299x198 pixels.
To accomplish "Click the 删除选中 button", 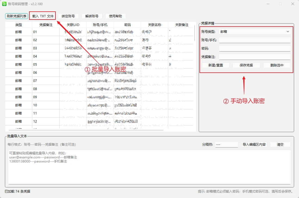I will click(277, 65).
